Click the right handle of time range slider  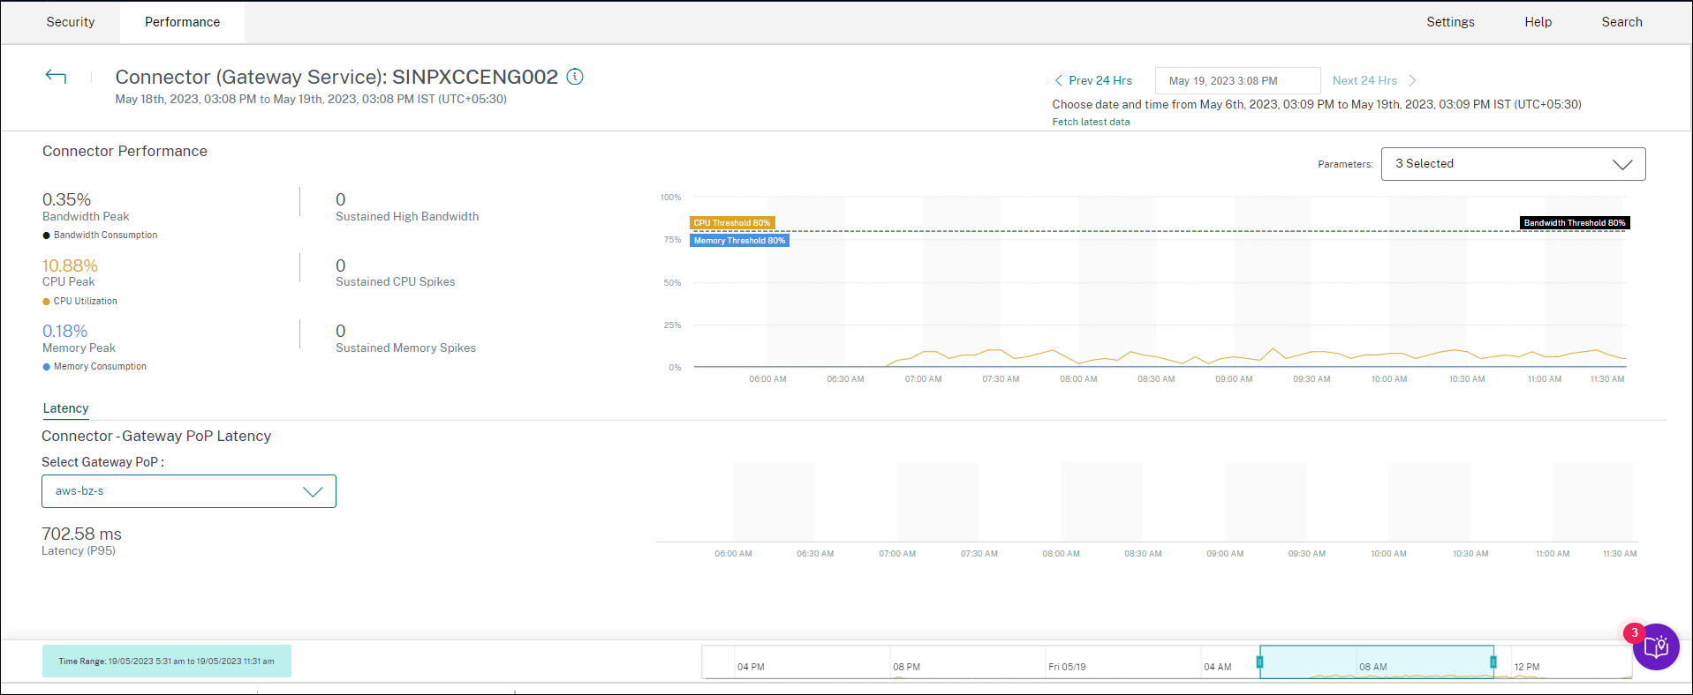[x=1493, y=661]
